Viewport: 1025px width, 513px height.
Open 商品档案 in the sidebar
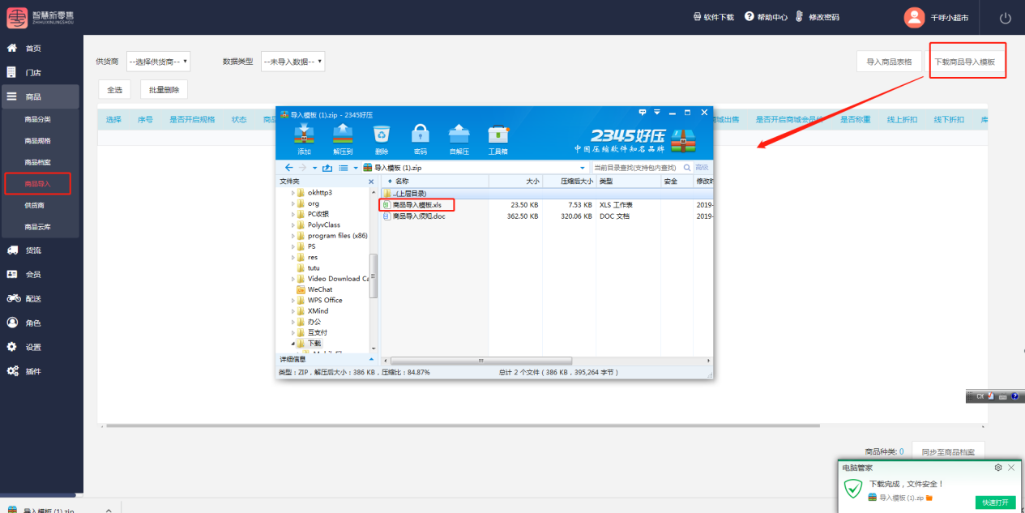(37, 162)
